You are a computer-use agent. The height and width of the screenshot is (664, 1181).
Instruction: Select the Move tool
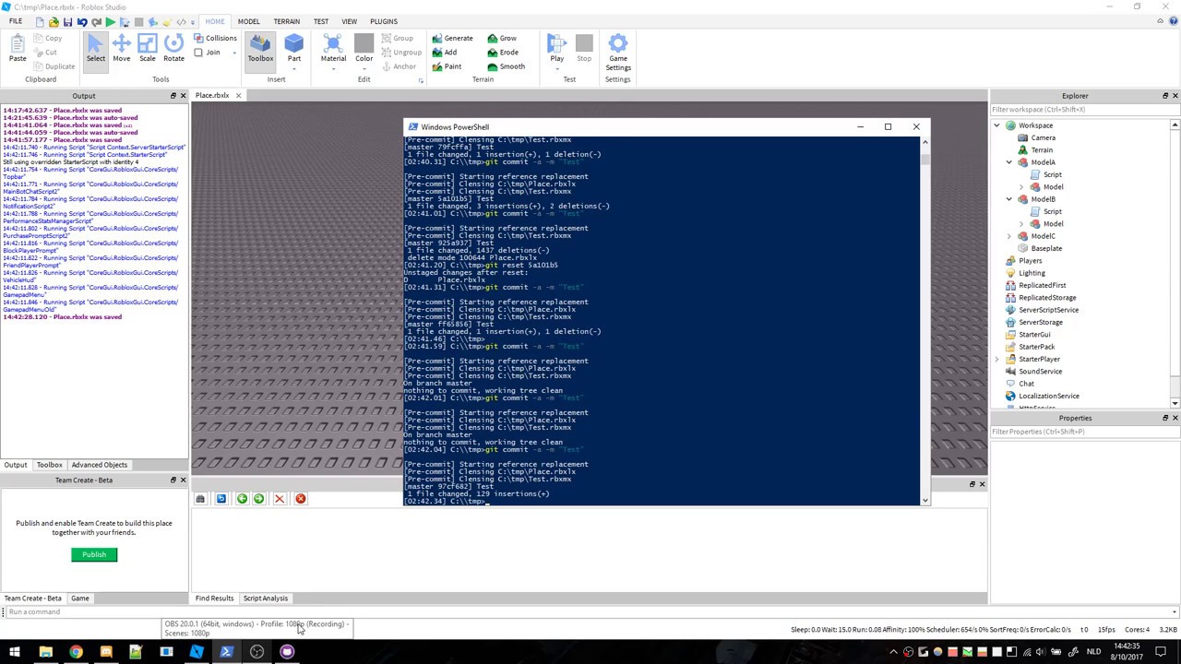tap(122, 49)
